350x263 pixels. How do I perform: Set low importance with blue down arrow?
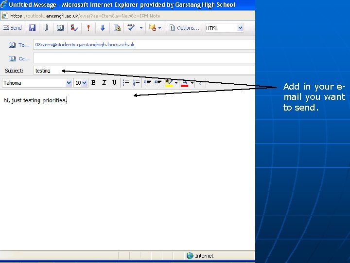pyautogui.click(x=103, y=28)
